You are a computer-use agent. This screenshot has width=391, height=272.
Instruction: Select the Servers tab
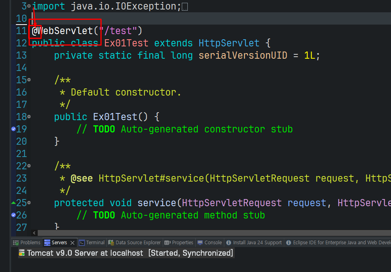click(59, 242)
